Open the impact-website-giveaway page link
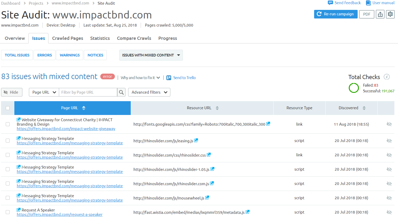Screen dimensions: 398x219 (x=66, y=129)
